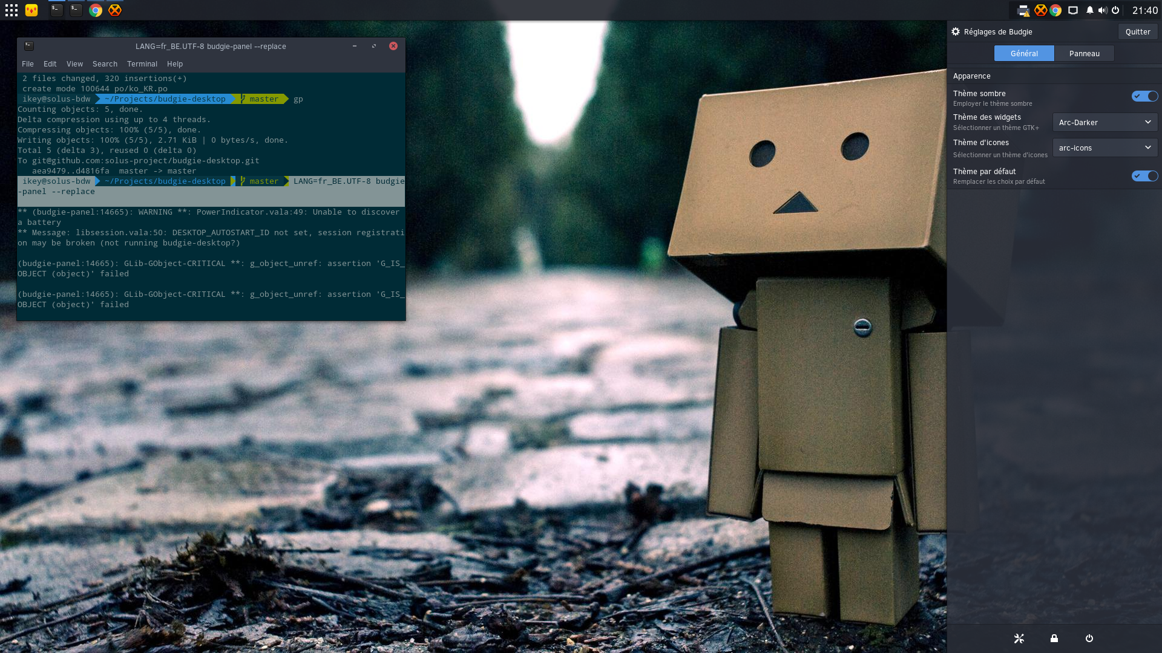Open the Chrome icon in the system tray
This screenshot has width=1162, height=653.
pyautogui.click(x=1055, y=10)
